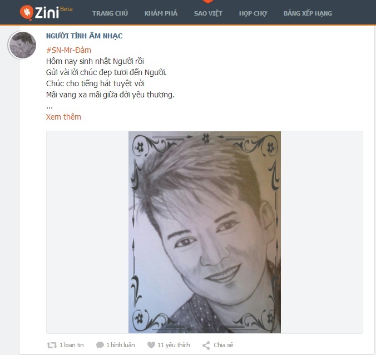The height and width of the screenshot is (355, 376).
Task: Open Khám Phá menu item
Action: [161, 13]
